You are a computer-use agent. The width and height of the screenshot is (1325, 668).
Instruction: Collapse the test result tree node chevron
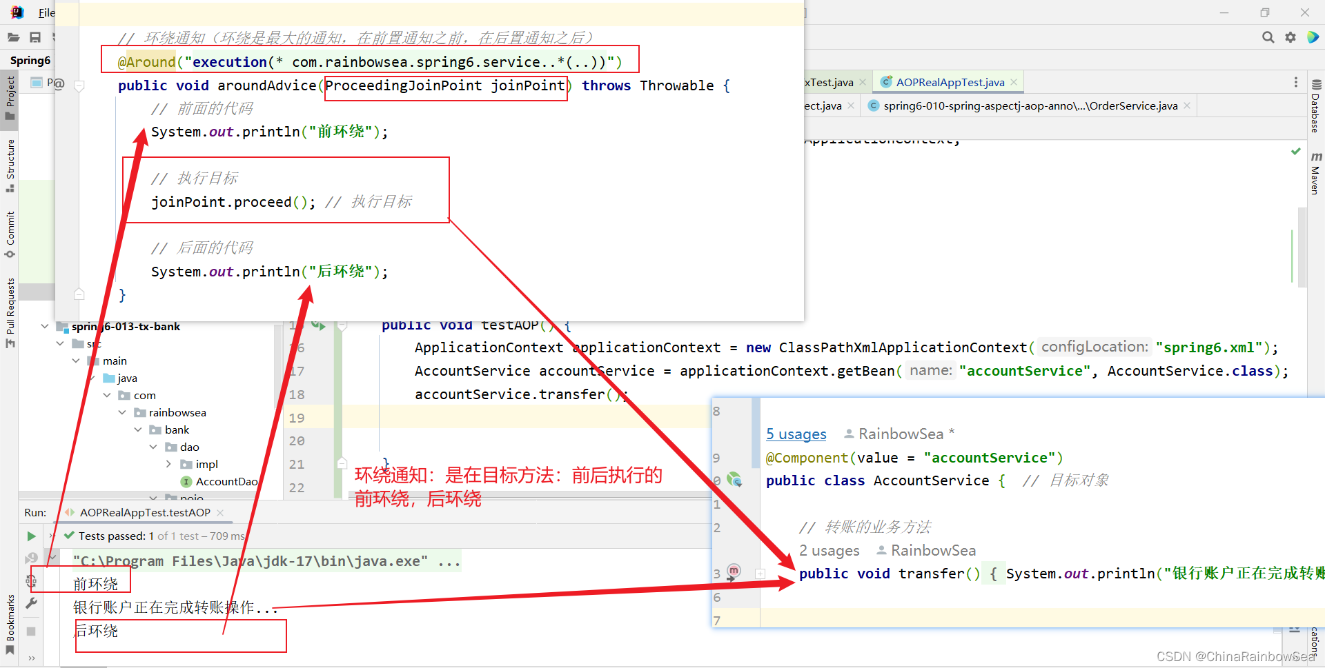pyautogui.click(x=53, y=556)
